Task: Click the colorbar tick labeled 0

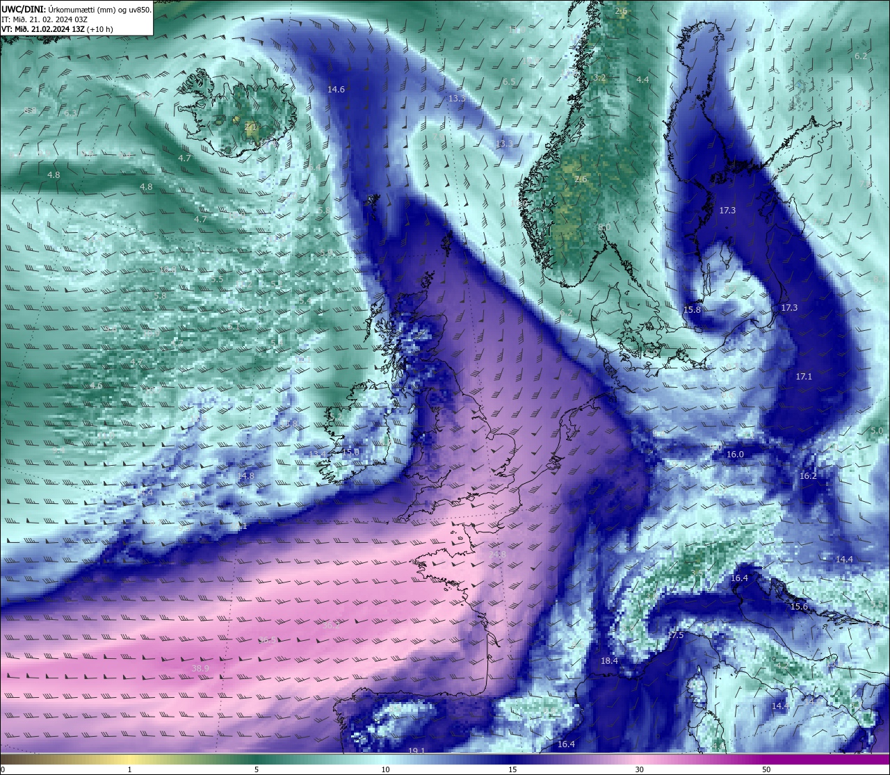Action: point(3,769)
